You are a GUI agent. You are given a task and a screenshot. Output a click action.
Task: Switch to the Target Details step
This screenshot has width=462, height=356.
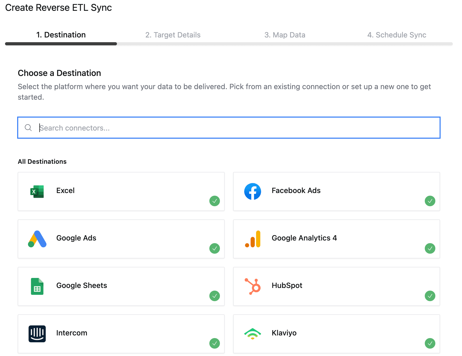(173, 35)
